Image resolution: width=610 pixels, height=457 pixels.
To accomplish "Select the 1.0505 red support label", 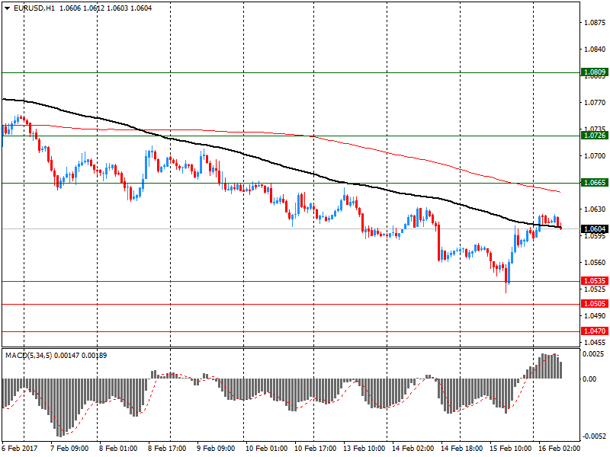I will [595, 303].
